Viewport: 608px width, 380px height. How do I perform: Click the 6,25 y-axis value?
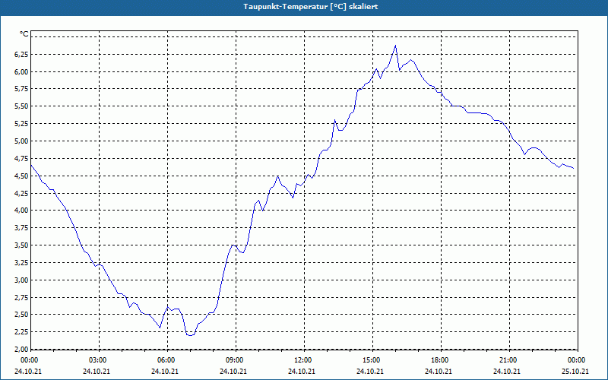coord(22,55)
